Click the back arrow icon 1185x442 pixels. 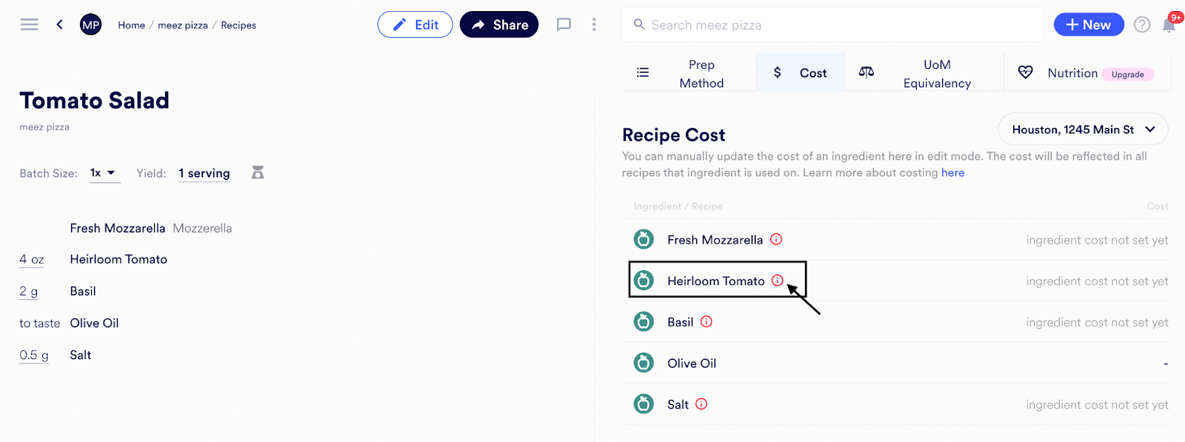coord(59,24)
